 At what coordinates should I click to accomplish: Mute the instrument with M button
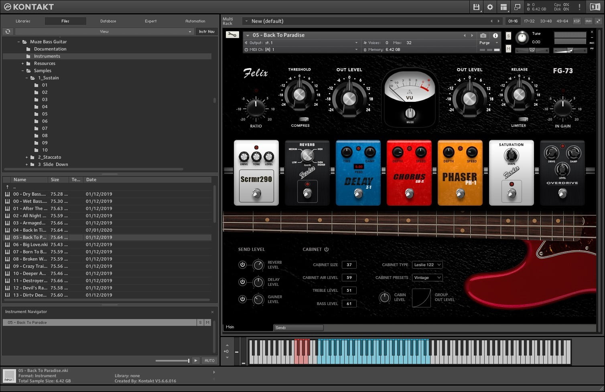pyautogui.click(x=508, y=48)
